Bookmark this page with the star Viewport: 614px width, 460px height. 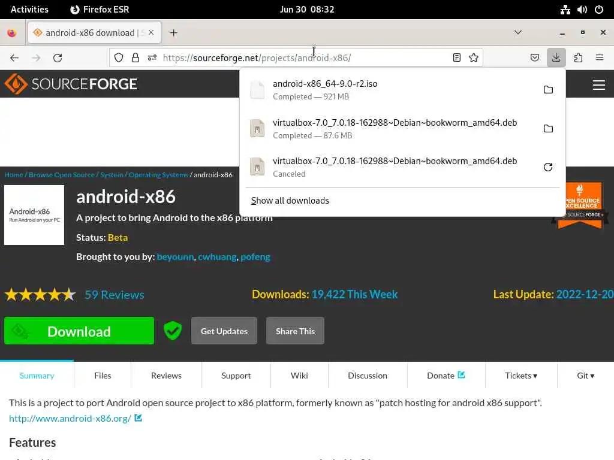click(474, 58)
